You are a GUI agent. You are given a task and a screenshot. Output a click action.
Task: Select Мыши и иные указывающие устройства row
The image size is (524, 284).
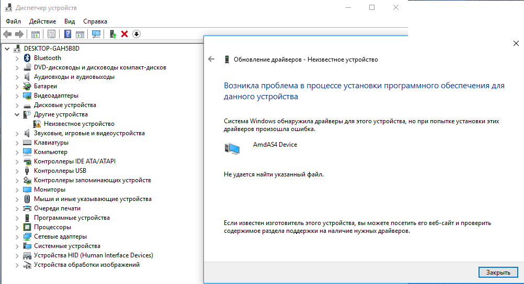pyautogui.click(x=93, y=199)
